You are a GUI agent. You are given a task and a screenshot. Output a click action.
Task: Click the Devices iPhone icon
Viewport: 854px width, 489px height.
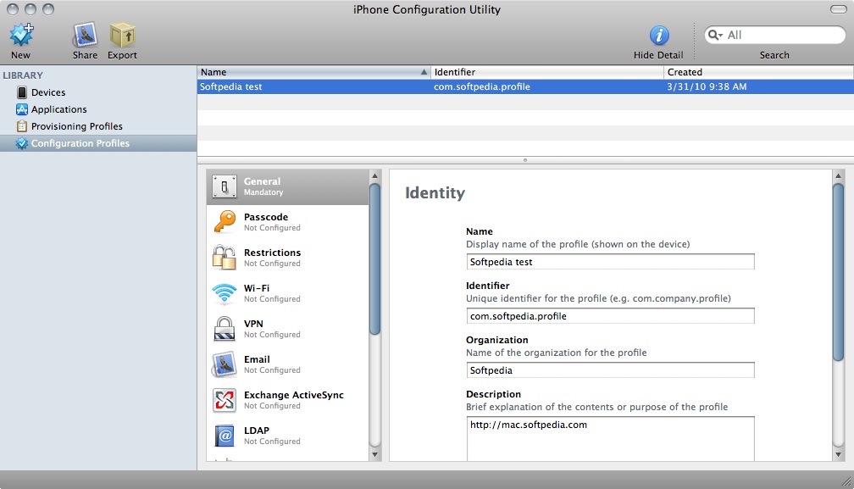click(x=22, y=92)
